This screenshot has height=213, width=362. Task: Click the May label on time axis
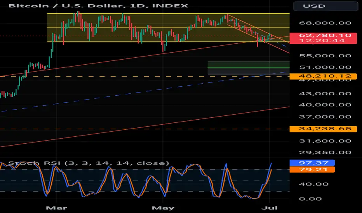point(163,208)
